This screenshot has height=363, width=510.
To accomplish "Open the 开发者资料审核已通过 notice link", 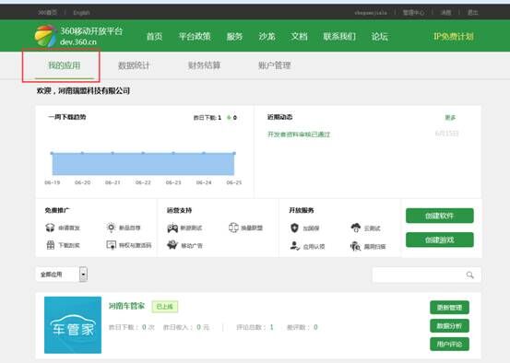I will [299, 135].
